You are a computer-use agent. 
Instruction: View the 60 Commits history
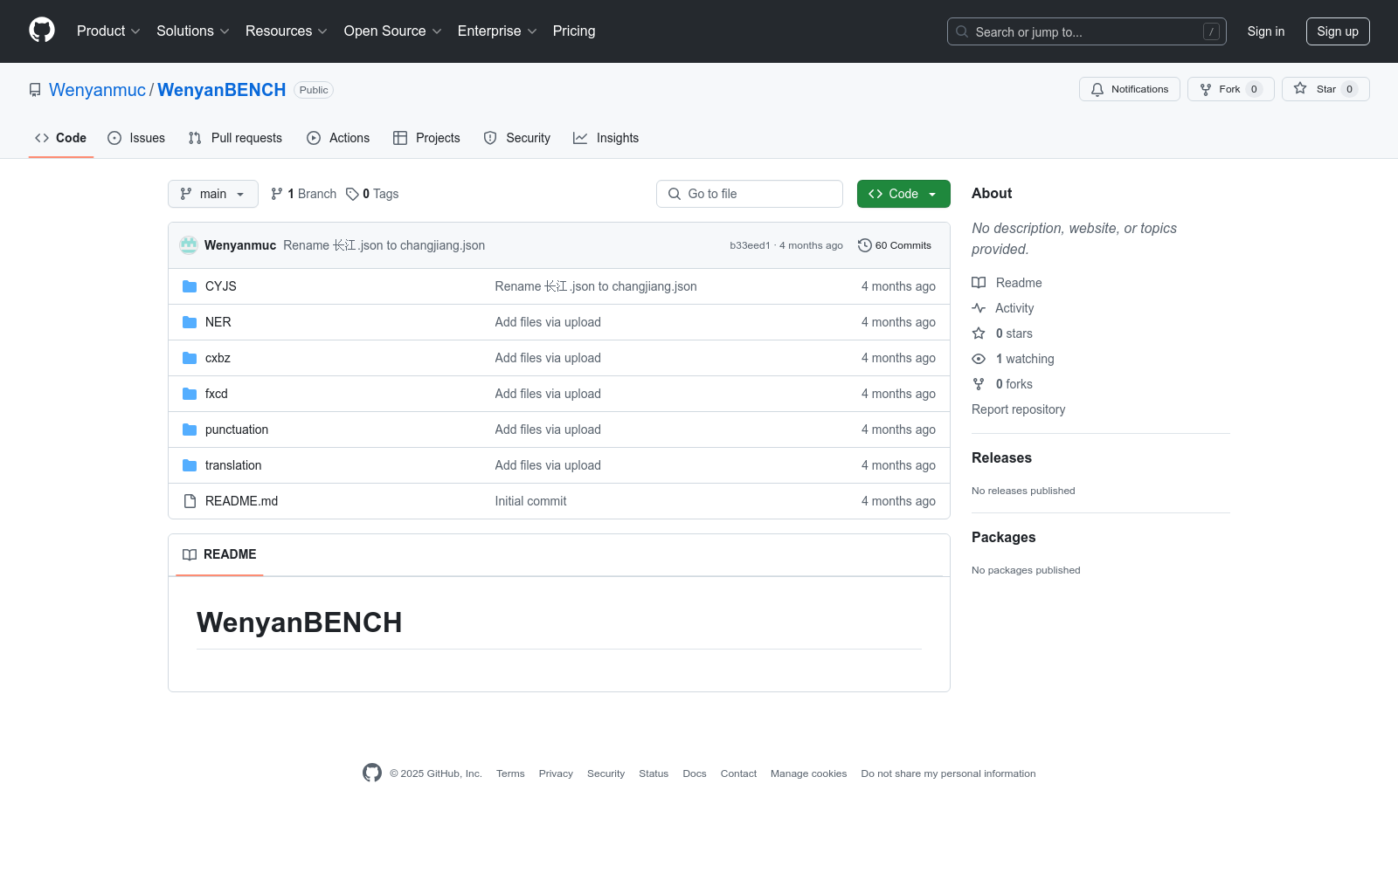point(895,245)
